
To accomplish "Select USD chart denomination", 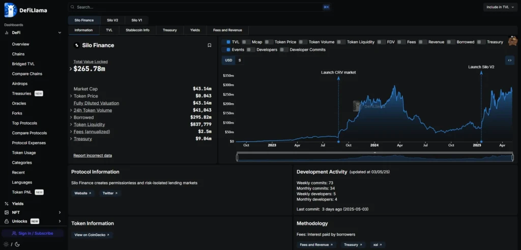I will click(x=228, y=60).
